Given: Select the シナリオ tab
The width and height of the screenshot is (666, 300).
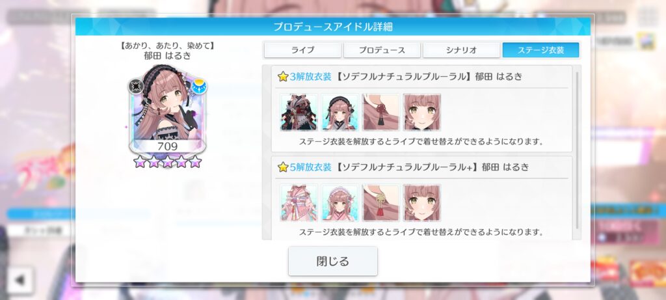Looking at the screenshot, I should [x=461, y=50].
